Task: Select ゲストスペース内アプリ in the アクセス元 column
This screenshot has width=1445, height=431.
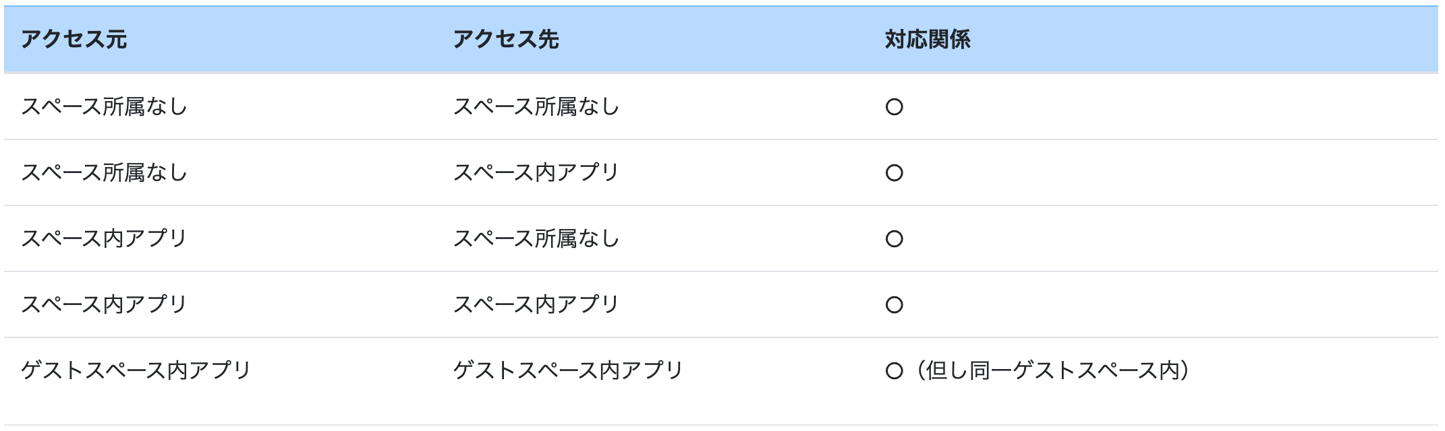Action: (x=136, y=370)
